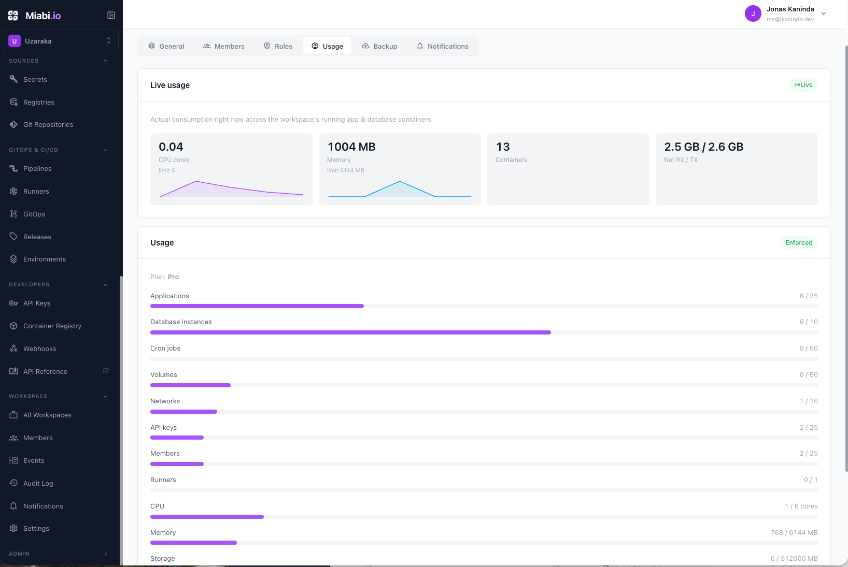Open Secrets via its key icon
Screen dimensions: 848x567
pos(13,79)
